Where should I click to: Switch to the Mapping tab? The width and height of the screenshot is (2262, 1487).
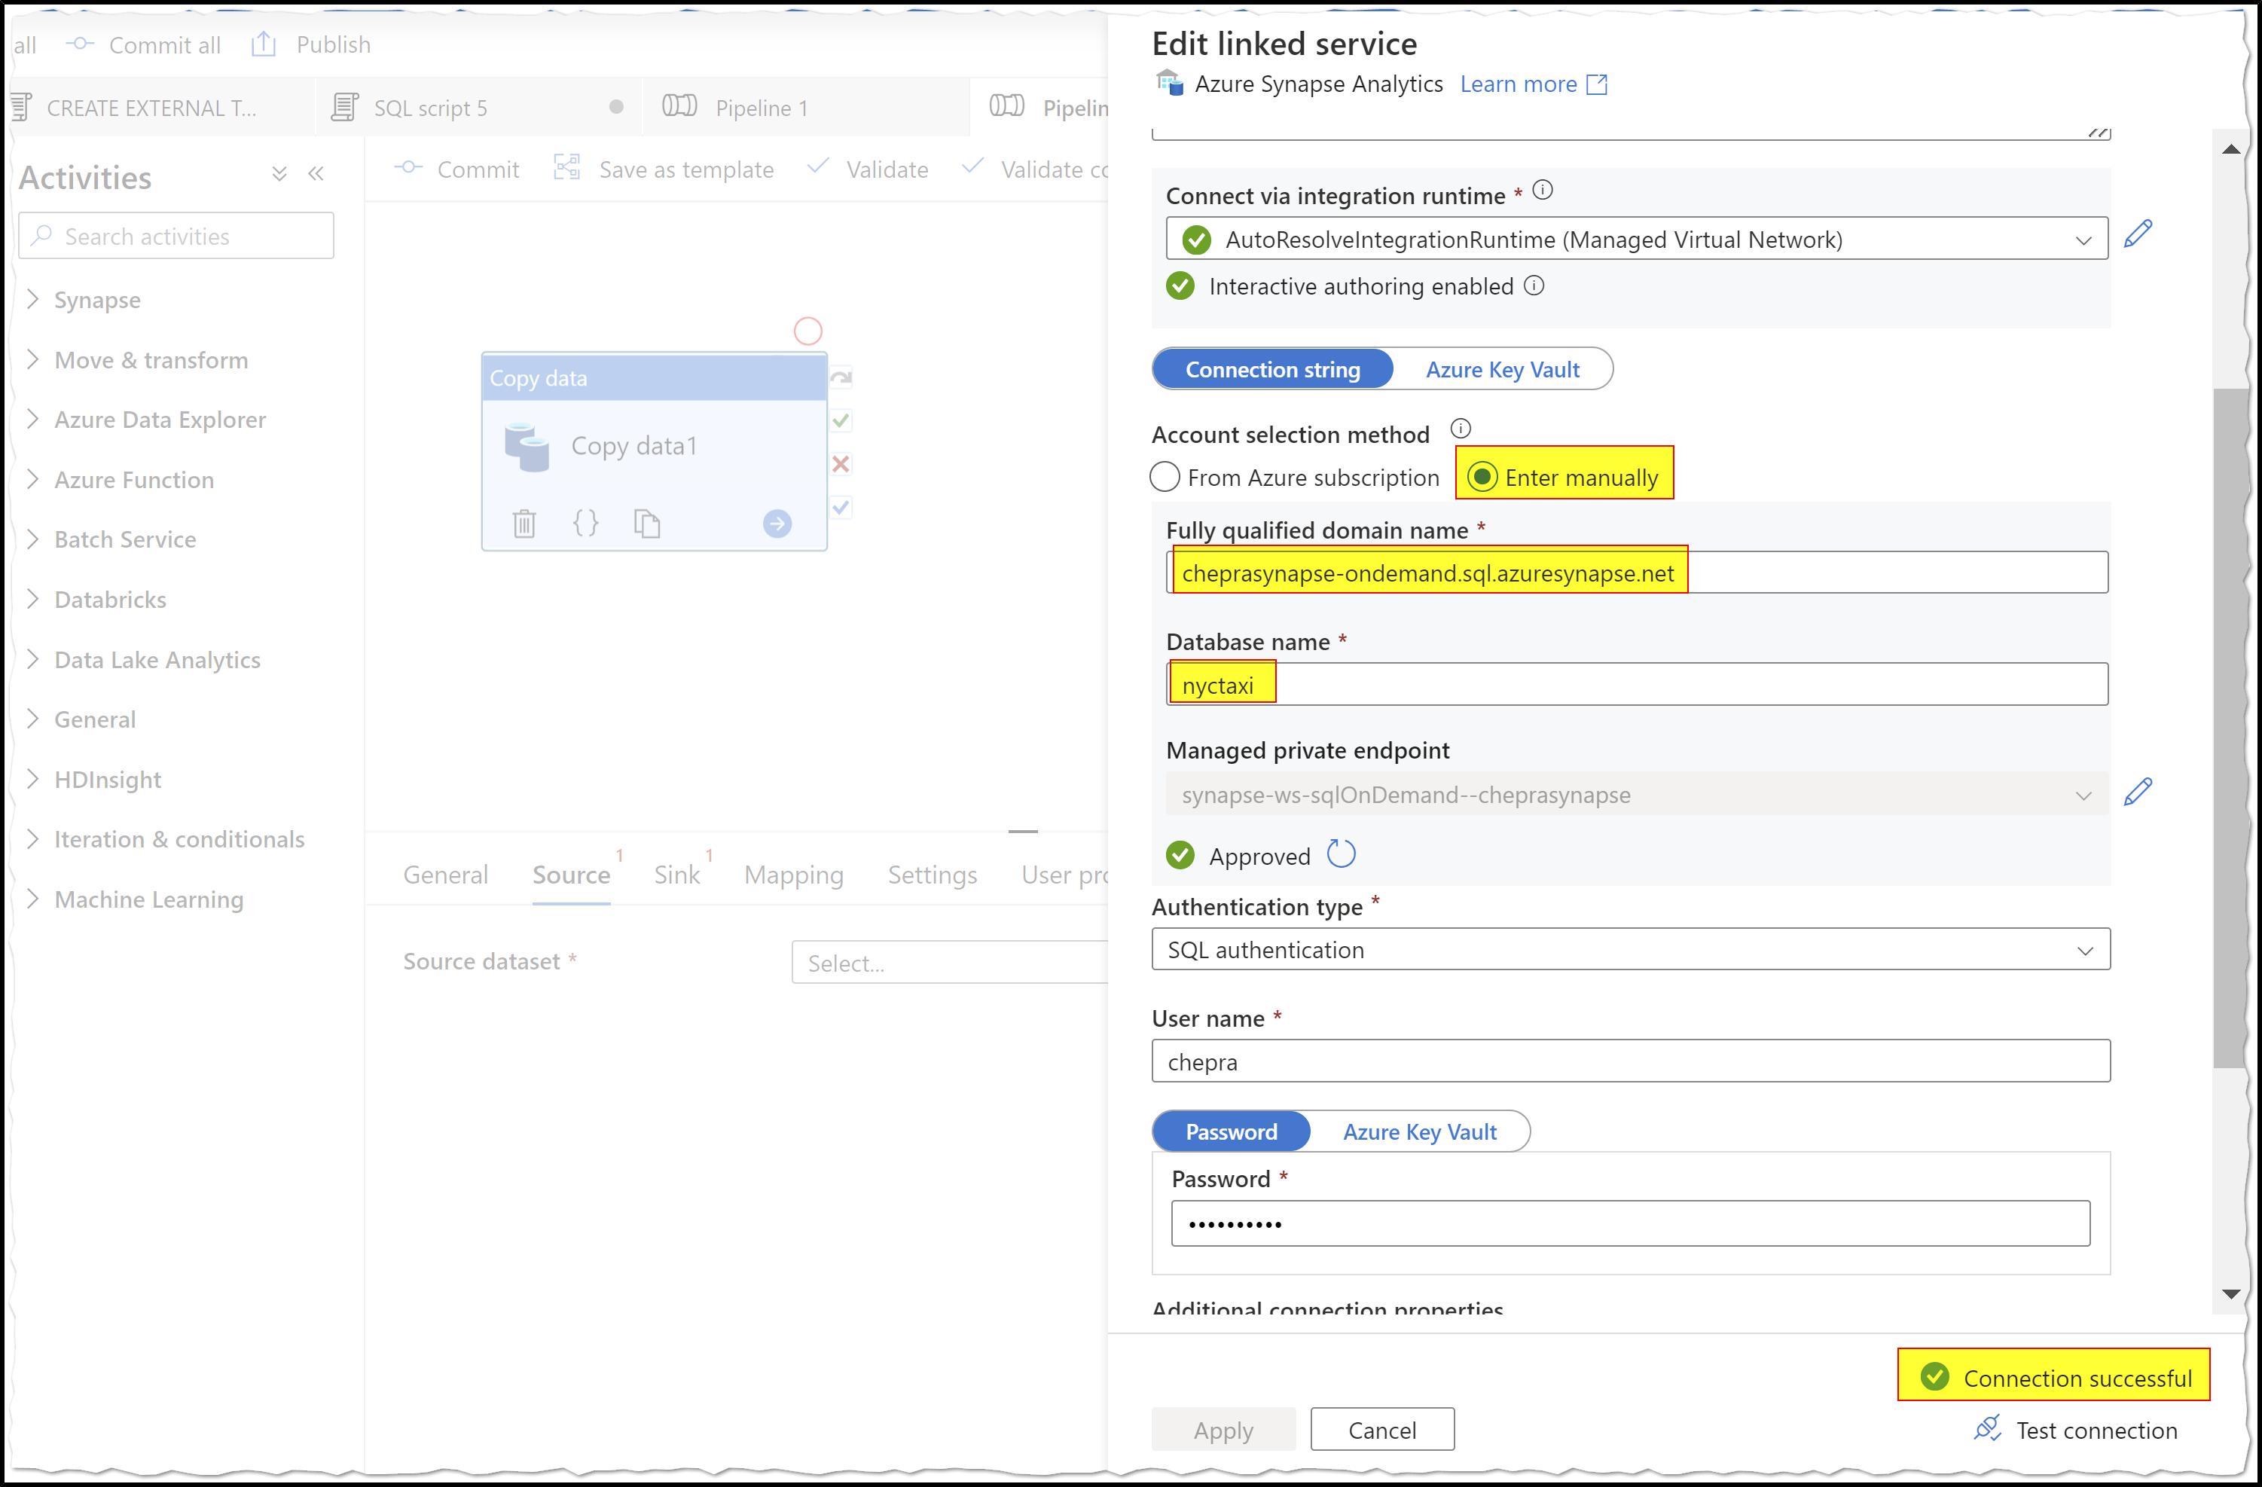coord(794,874)
